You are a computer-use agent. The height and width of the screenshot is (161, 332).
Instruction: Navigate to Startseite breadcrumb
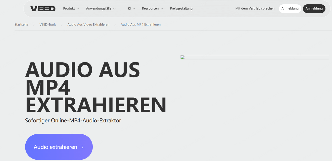click(21, 24)
